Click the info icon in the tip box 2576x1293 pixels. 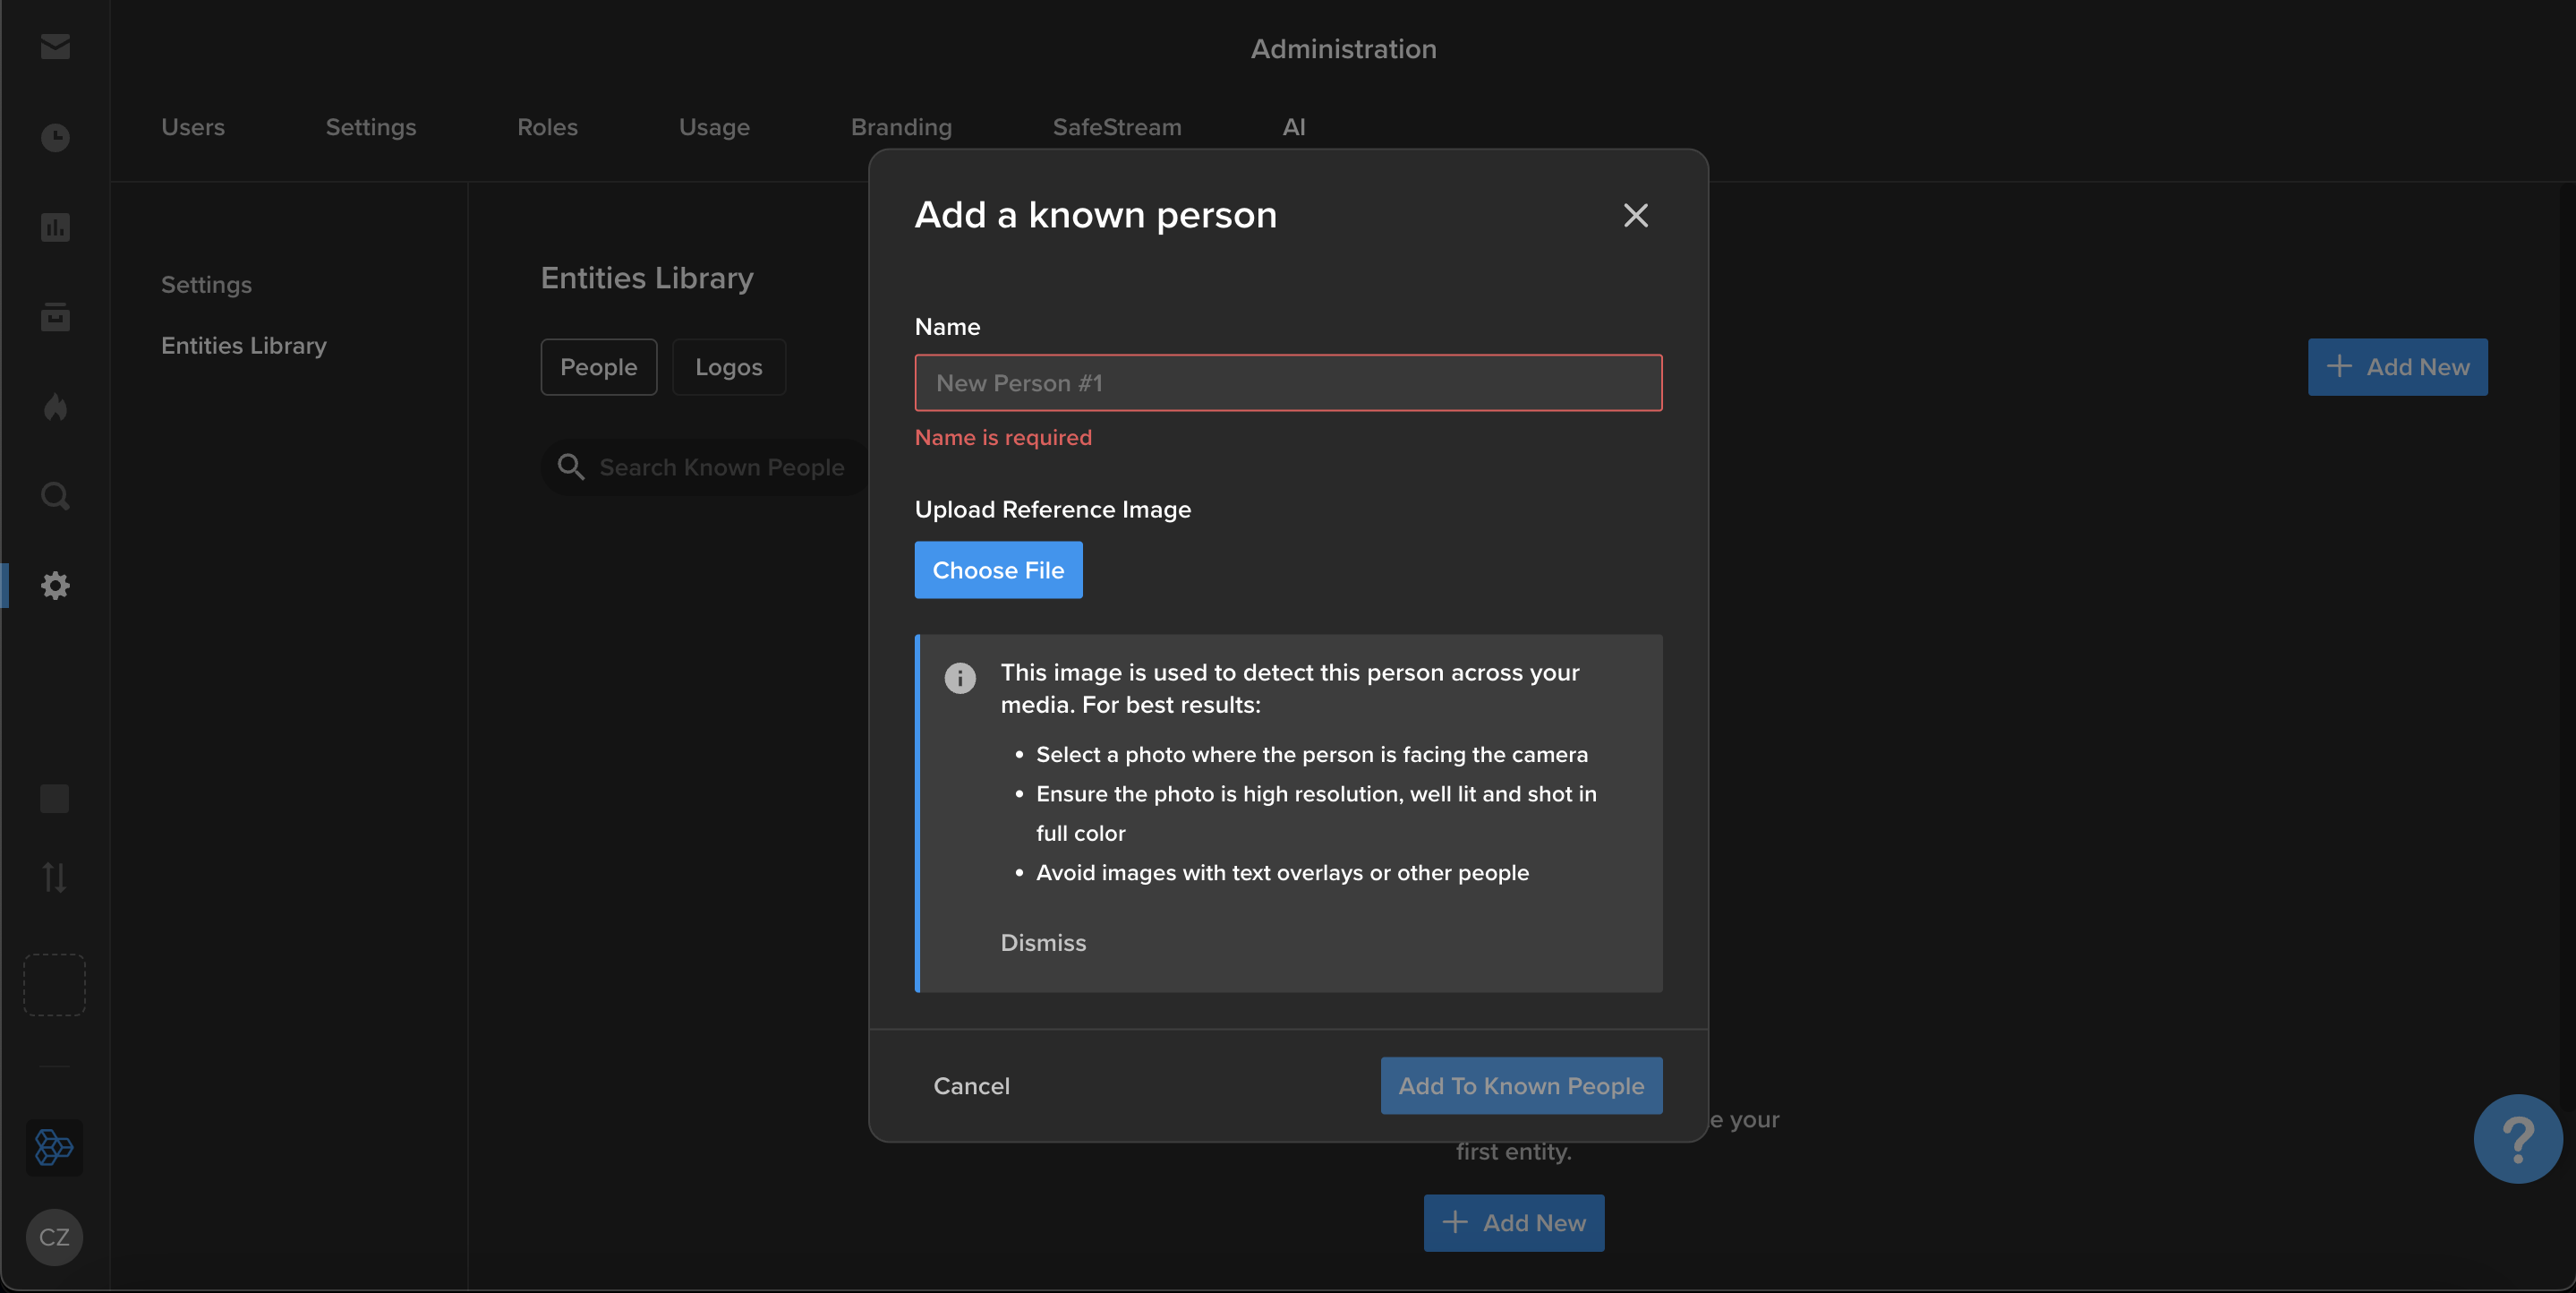pos(960,679)
